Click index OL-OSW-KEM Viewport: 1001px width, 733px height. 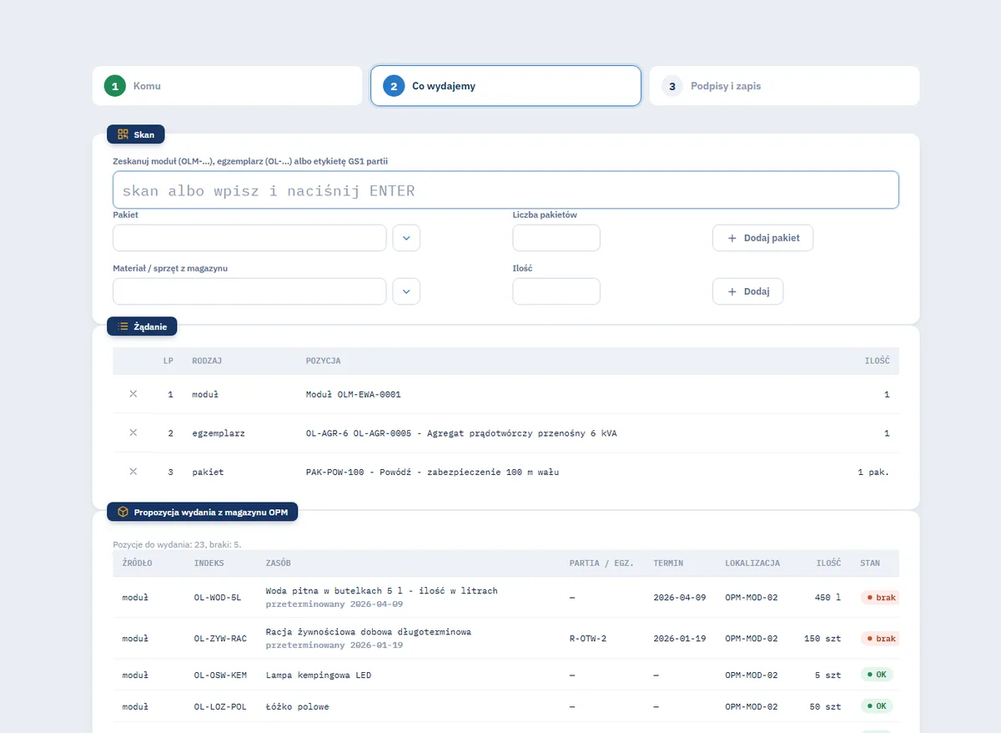click(x=220, y=675)
